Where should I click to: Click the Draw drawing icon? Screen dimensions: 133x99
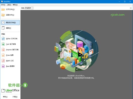3,55
